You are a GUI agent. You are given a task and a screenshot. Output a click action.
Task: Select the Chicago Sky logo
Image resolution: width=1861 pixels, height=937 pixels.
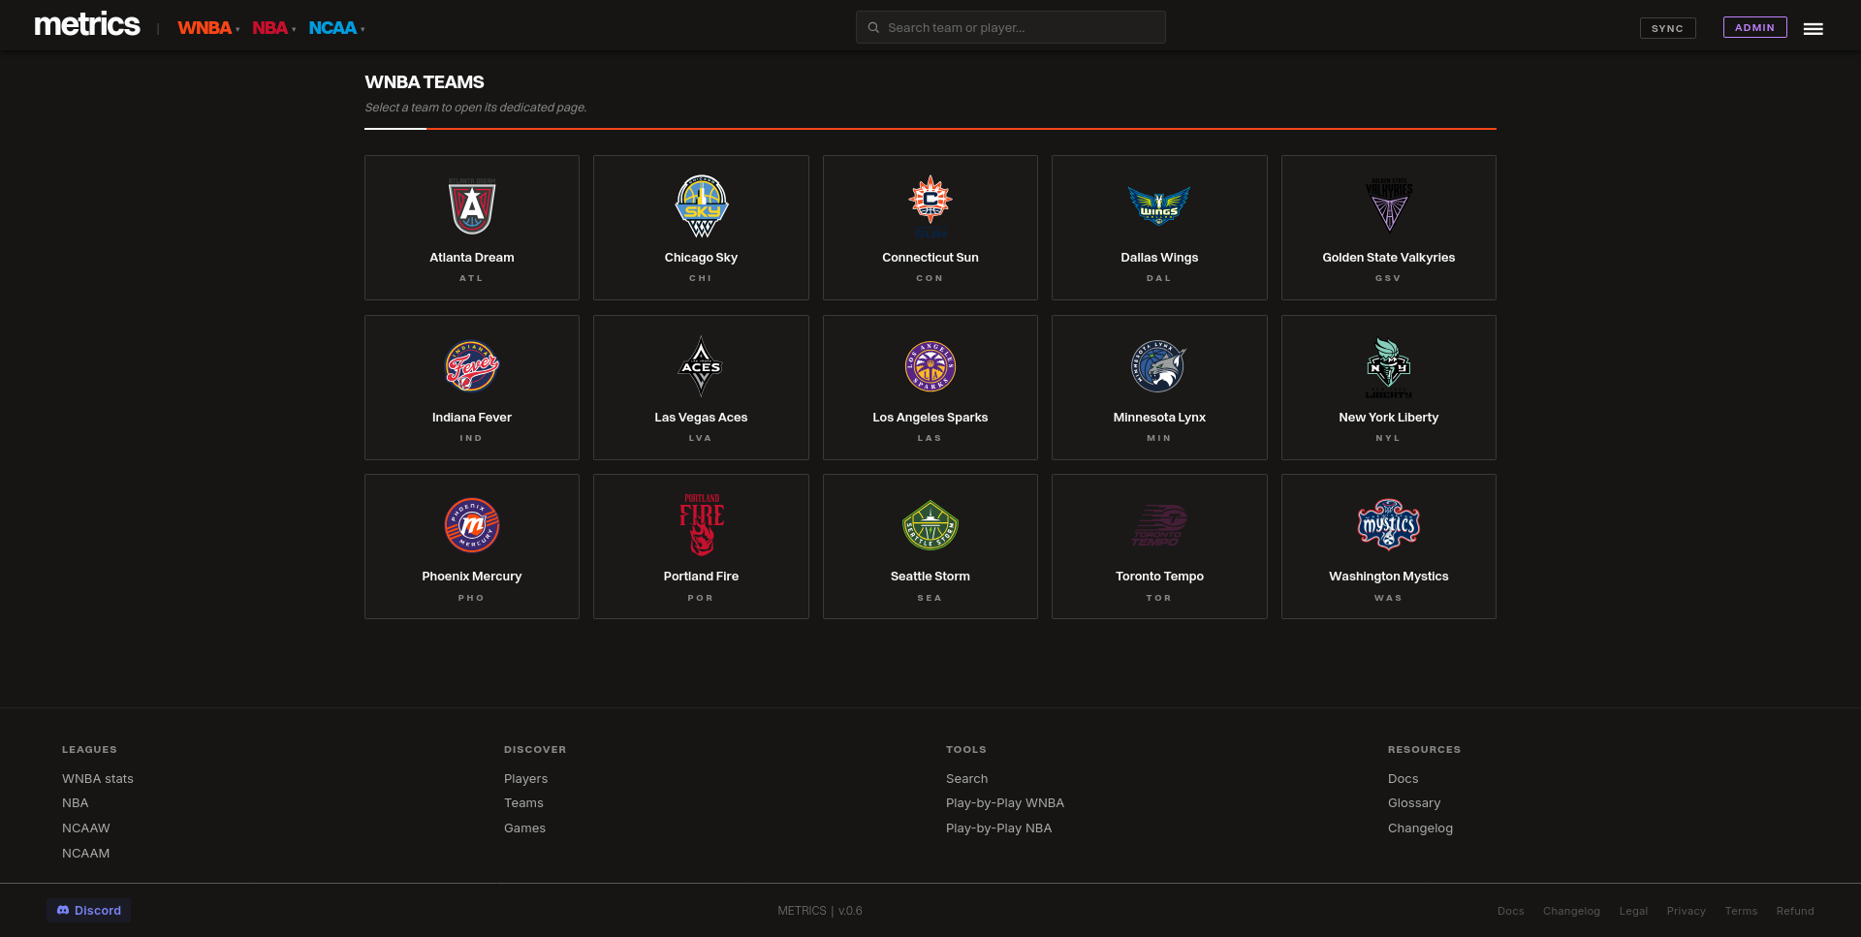click(x=701, y=205)
